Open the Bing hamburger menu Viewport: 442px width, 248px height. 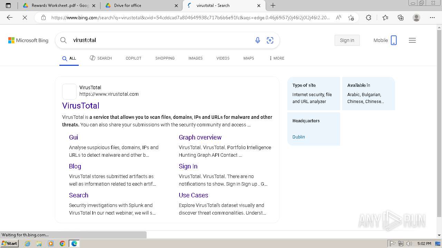tap(412, 40)
